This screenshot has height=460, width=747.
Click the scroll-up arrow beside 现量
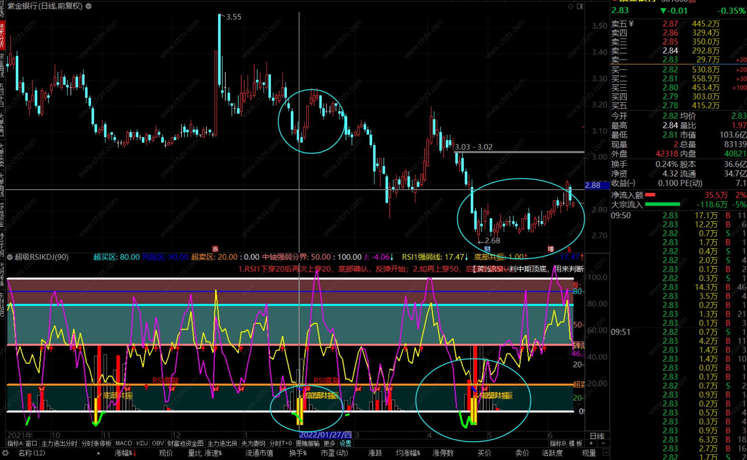click(x=606, y=452)
